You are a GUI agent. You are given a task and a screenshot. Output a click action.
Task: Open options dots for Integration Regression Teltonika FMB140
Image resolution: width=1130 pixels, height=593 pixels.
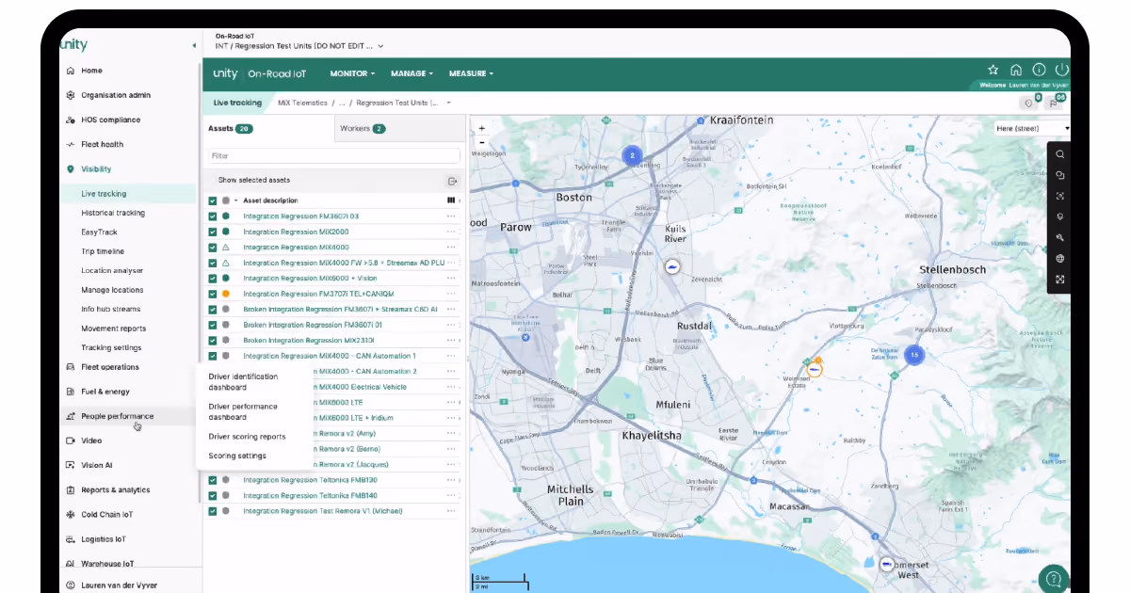[451, 496]
